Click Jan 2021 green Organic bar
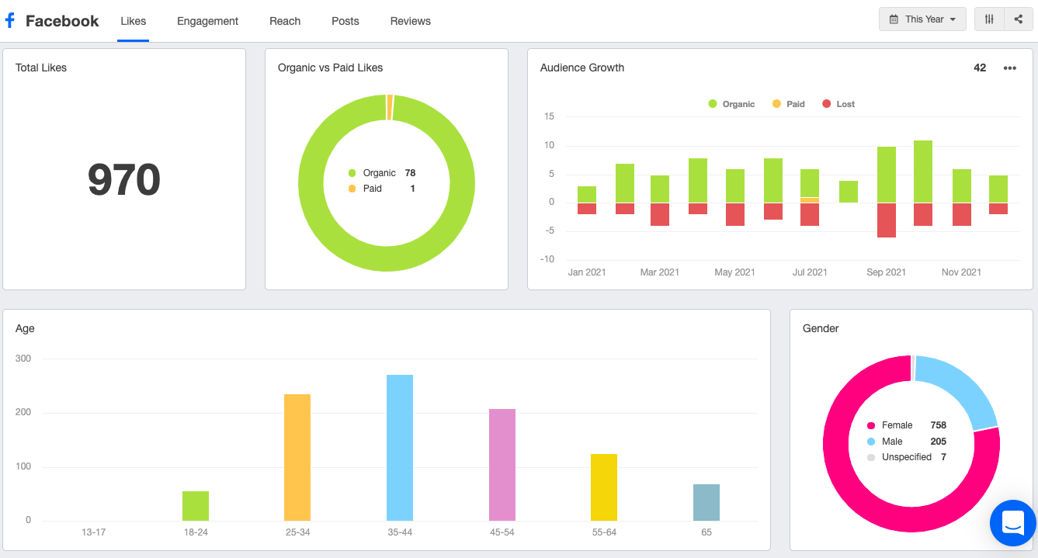 [x=587, y=195]
